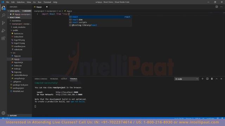Select the Terminal panel tab
225x126 pixels.
point(73,79)
